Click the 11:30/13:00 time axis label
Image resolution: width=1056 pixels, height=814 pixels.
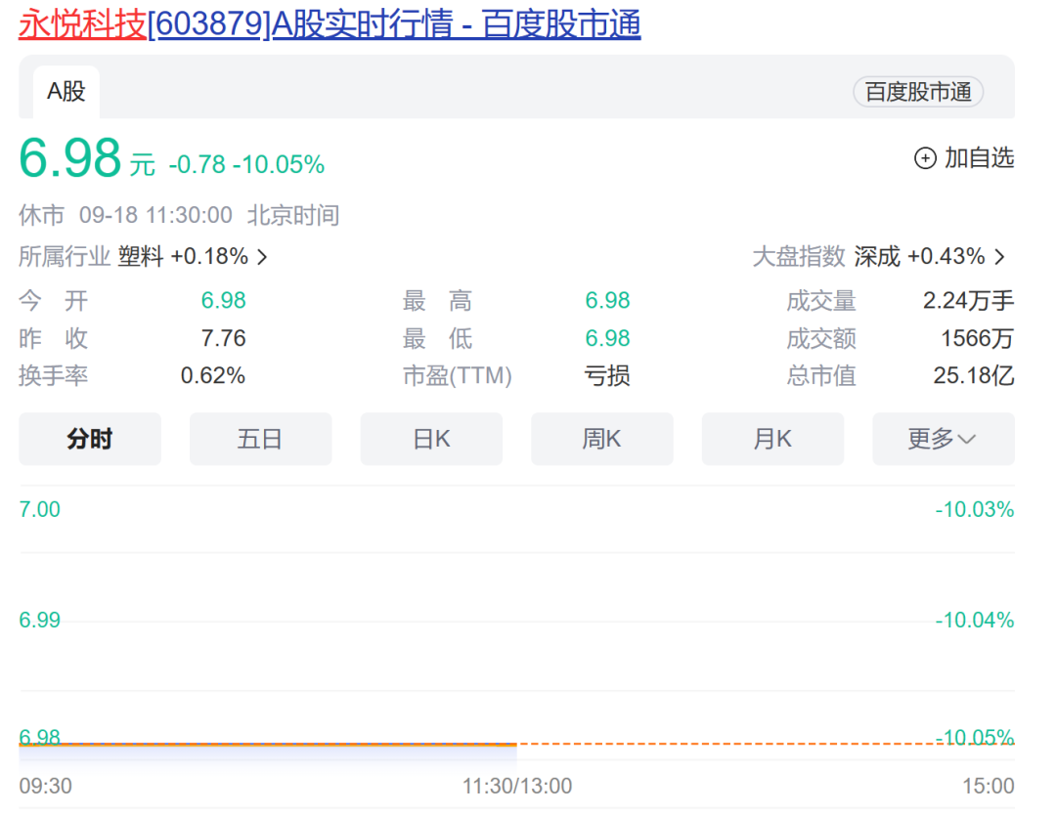pyautogui.click(x=517, y=786)
